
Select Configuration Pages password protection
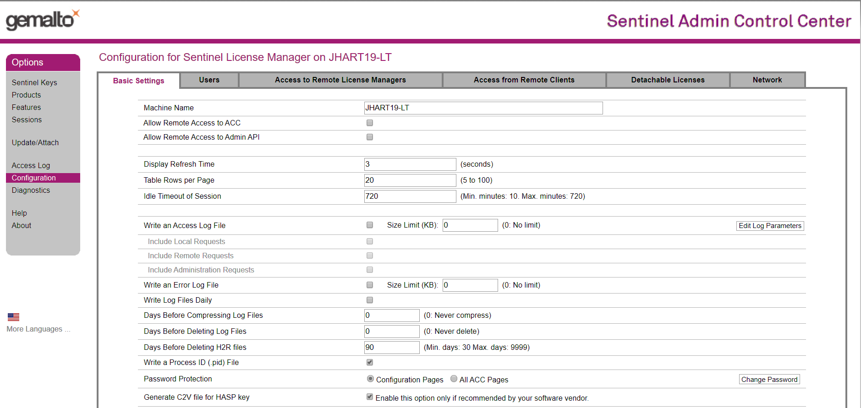370,379
